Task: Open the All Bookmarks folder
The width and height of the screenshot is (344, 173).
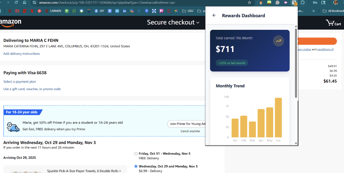Action: [x=333, y=11]
